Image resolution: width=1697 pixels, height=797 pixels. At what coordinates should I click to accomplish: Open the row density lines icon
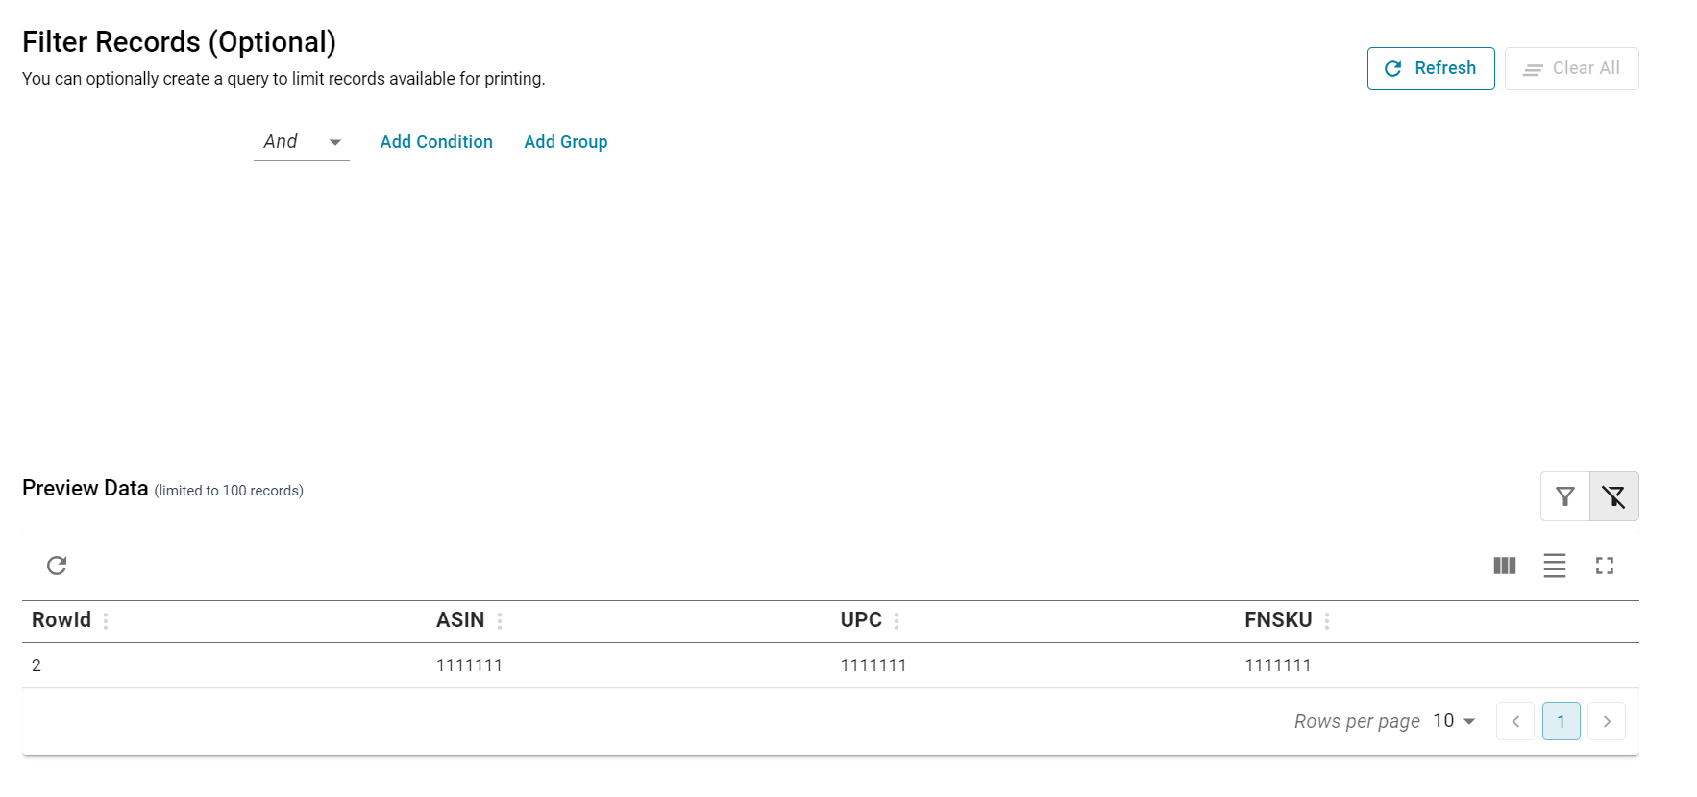pos(1555,566)
